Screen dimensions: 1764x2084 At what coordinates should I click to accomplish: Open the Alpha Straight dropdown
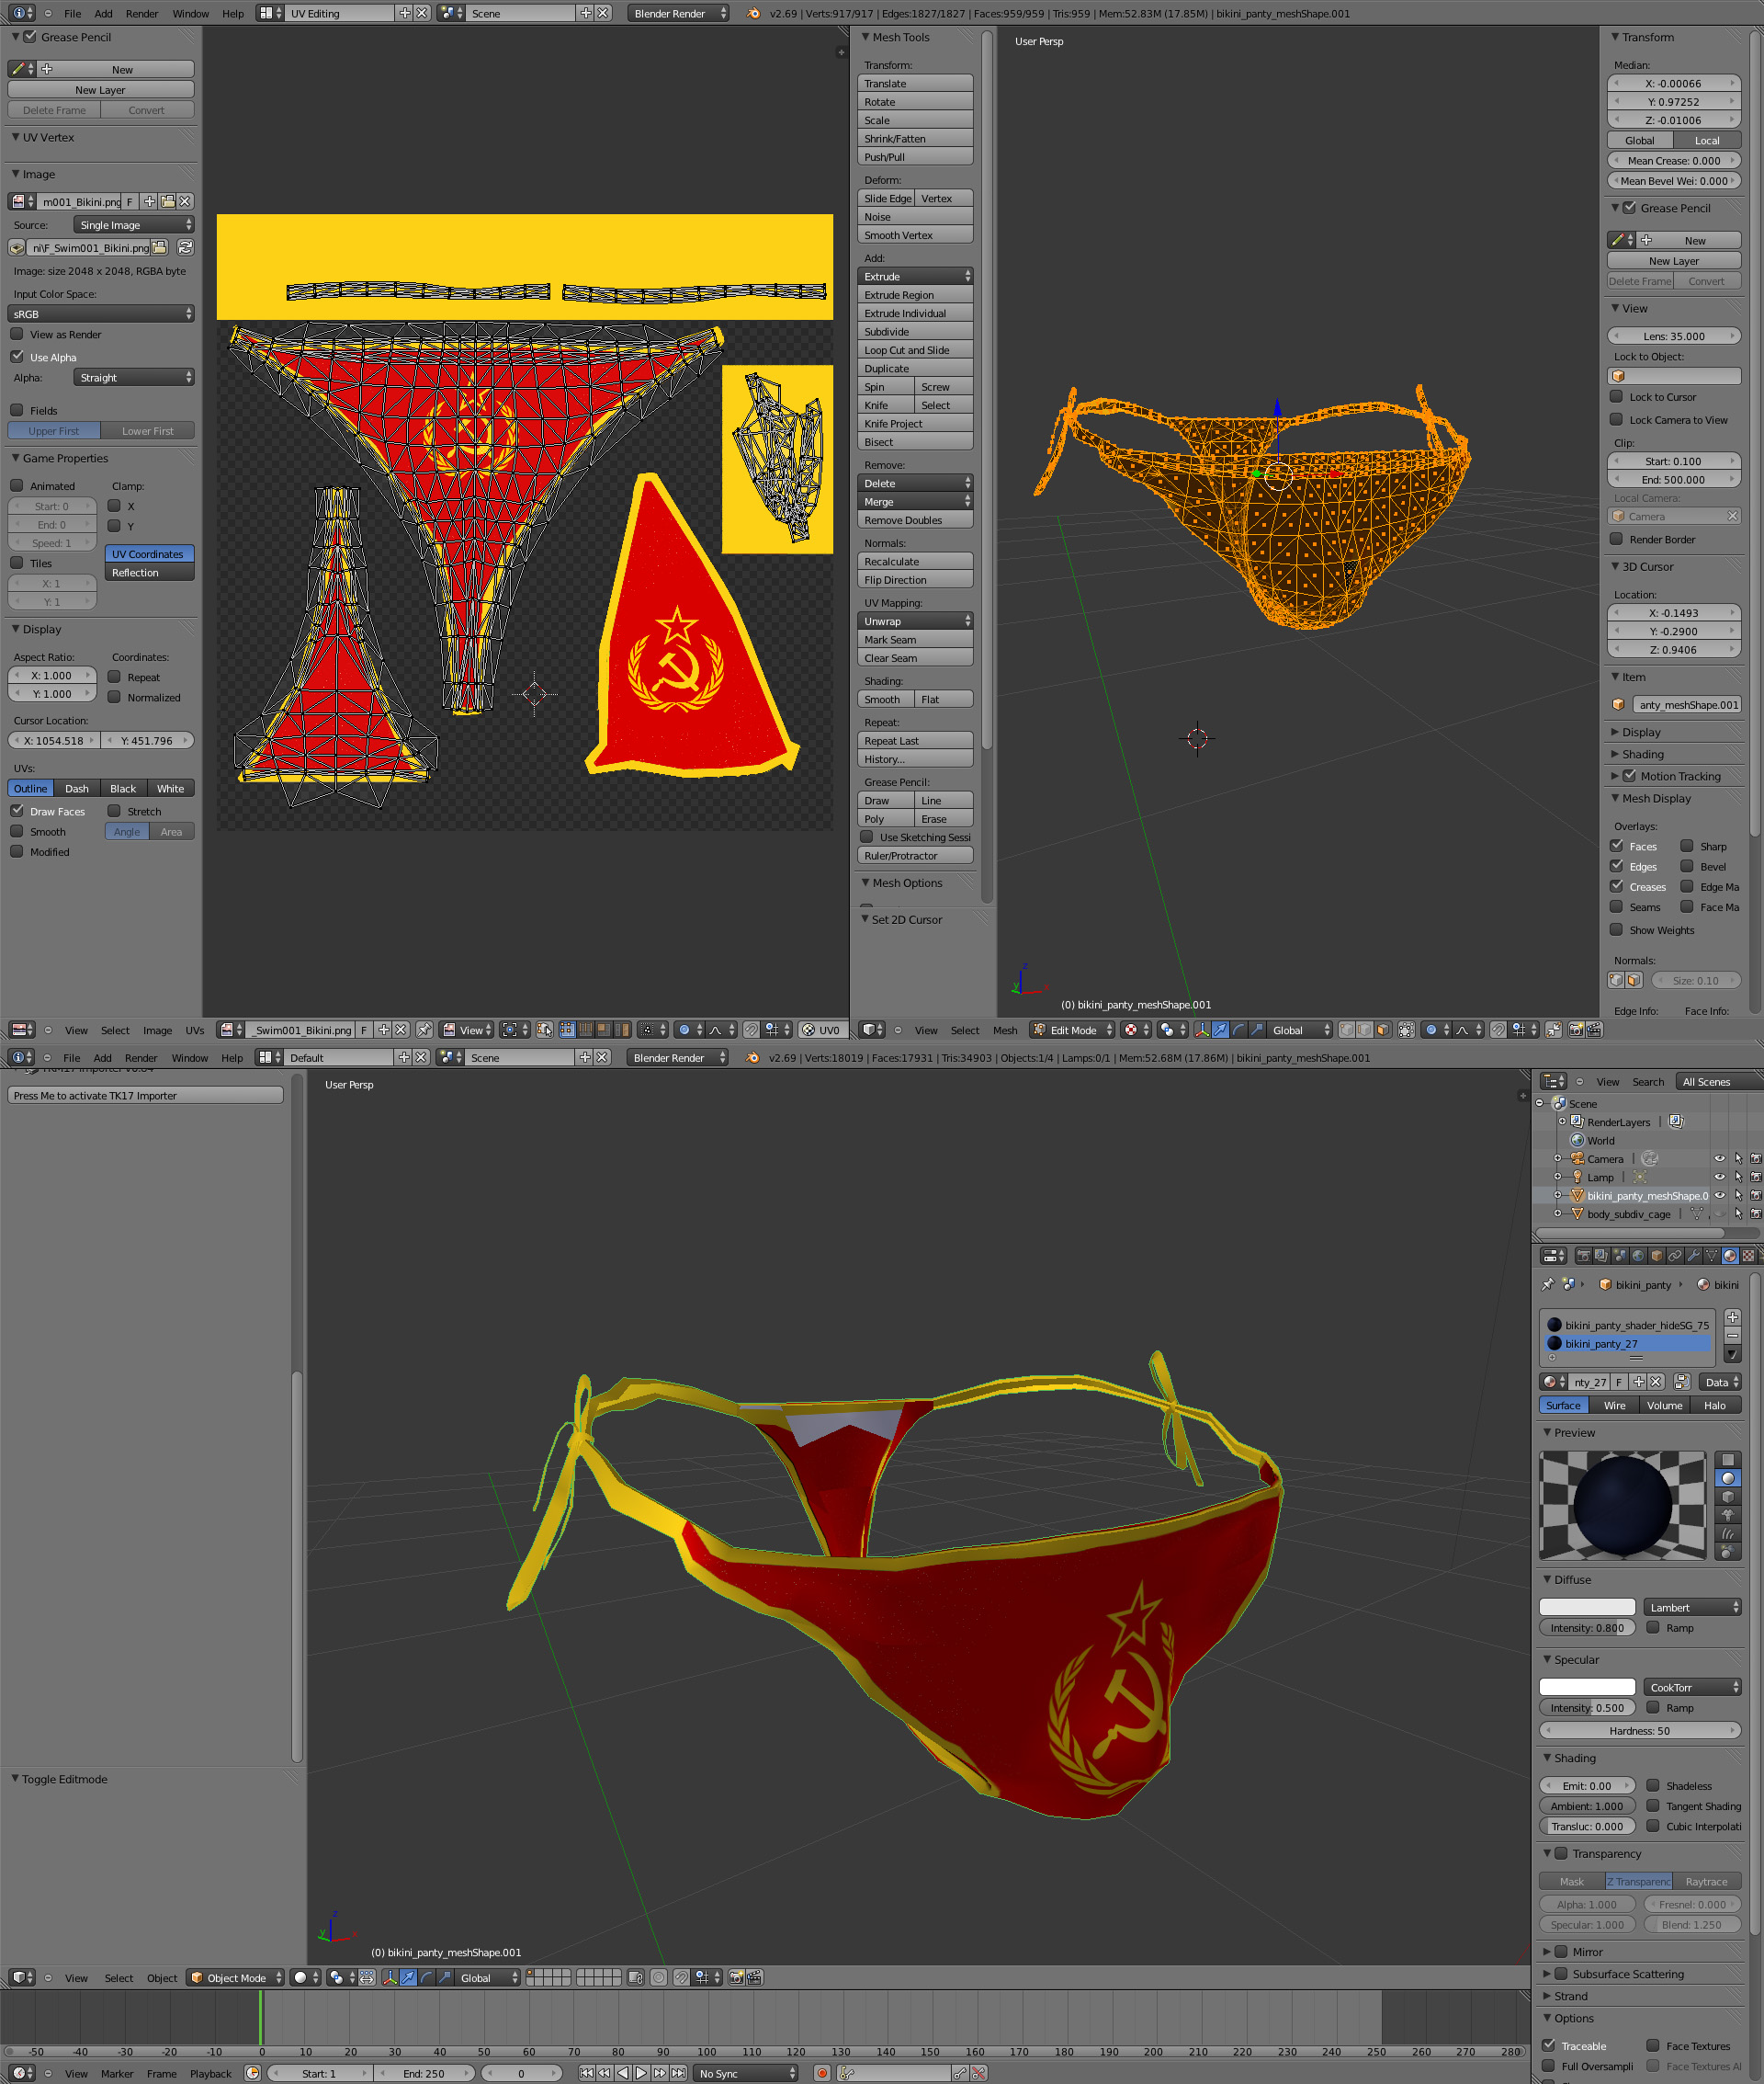pos(134,377)
